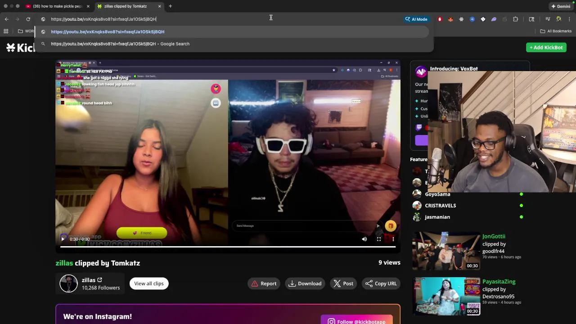Click the orange fox extension icon
The height and width of the screenshot is (324, 576).
click(x=450, y=19)
